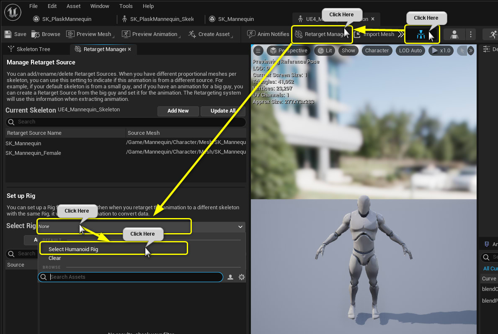
Task: Open the Select Rig dropdown showing None
Action: 141,227
